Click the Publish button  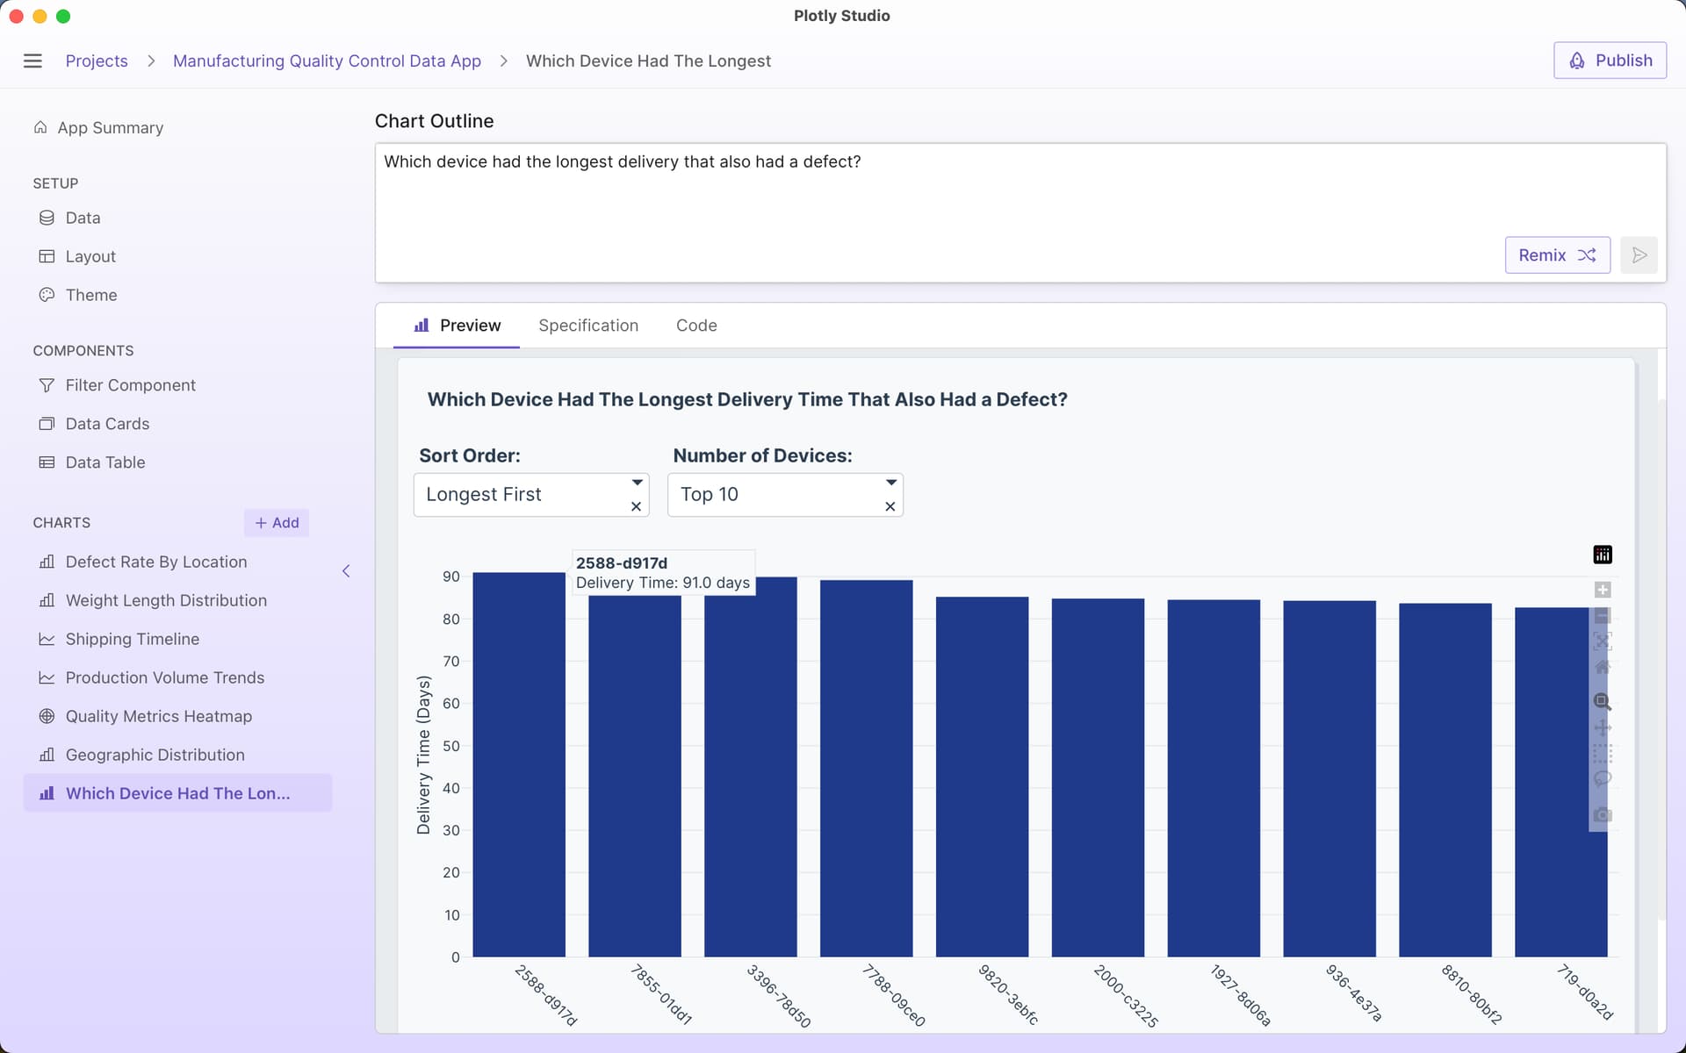click(x=1609, y=61)
